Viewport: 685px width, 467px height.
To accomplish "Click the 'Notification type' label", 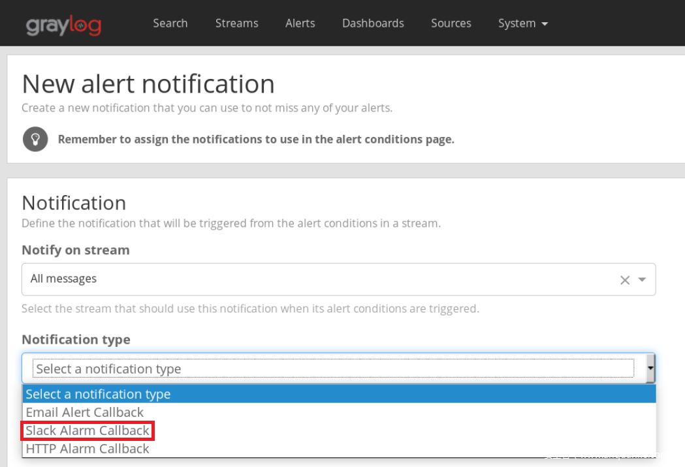I will [x=76, y=340].
